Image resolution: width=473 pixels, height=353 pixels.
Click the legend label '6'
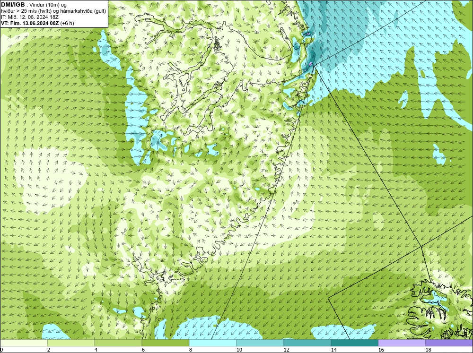click(143, 350)
